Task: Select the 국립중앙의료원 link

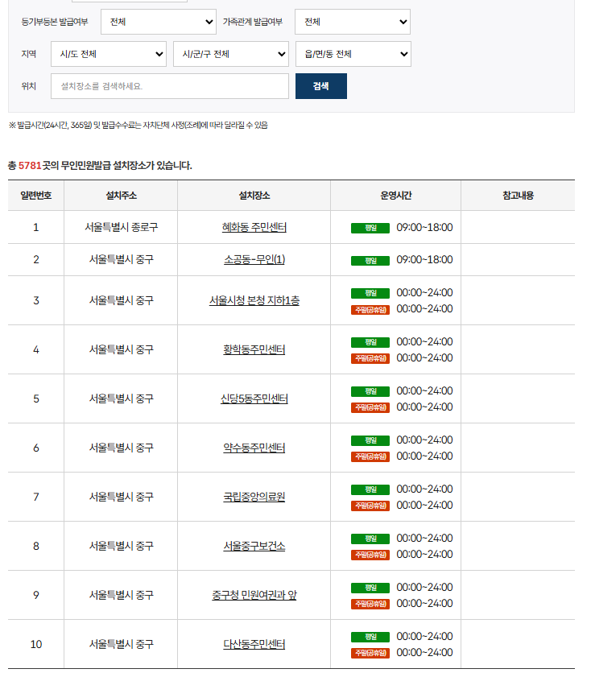Action: [x=254, y=497]
